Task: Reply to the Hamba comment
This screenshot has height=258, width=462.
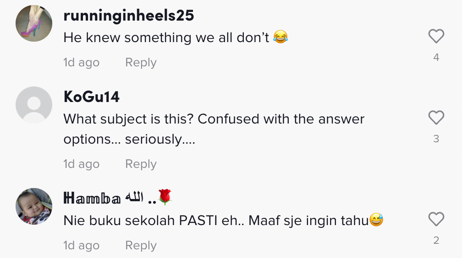Action: tap(141, 246)
